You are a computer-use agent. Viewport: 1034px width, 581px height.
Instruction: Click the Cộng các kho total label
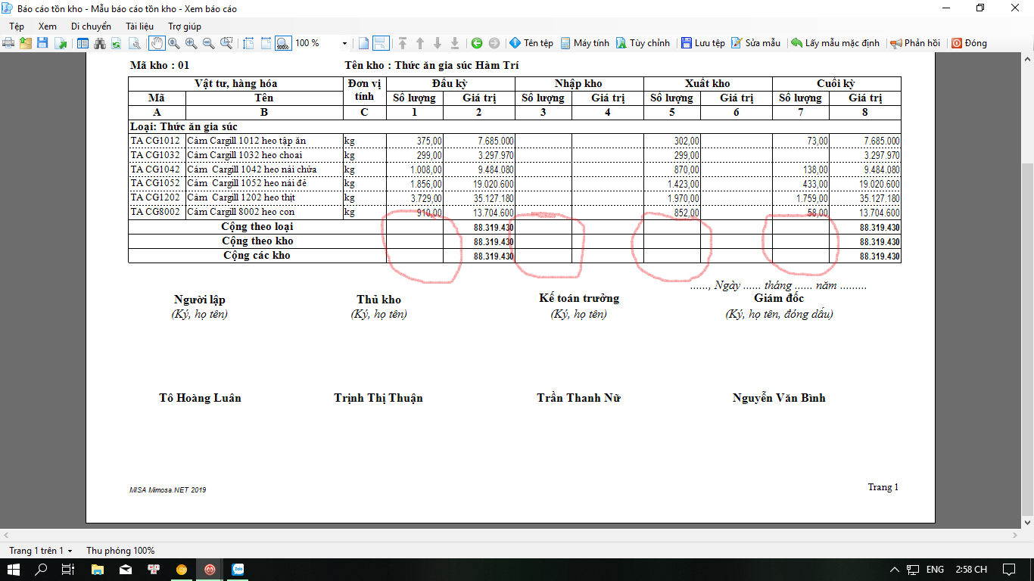pyautogui.click(x=257, y=255)
